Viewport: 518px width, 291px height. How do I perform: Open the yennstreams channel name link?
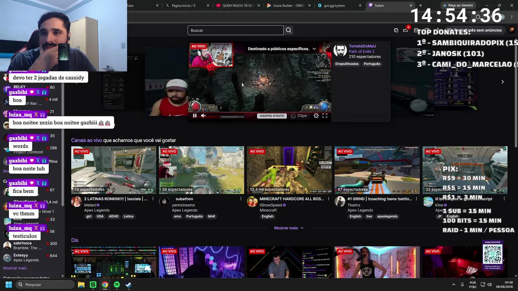(x=183, y=205)
